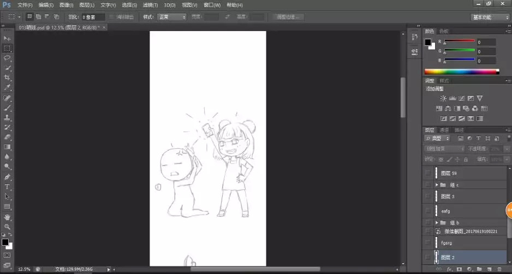Expand the 组 b layer group
The height and width of the screenshot is (274, 512).
(437, 223)
